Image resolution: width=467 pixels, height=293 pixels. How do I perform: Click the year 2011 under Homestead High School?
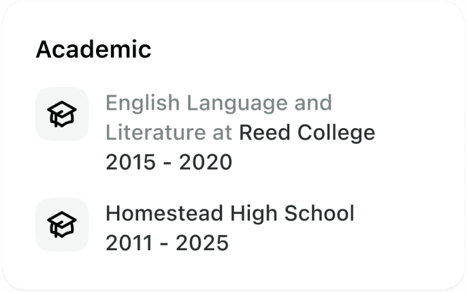point(129,243)
